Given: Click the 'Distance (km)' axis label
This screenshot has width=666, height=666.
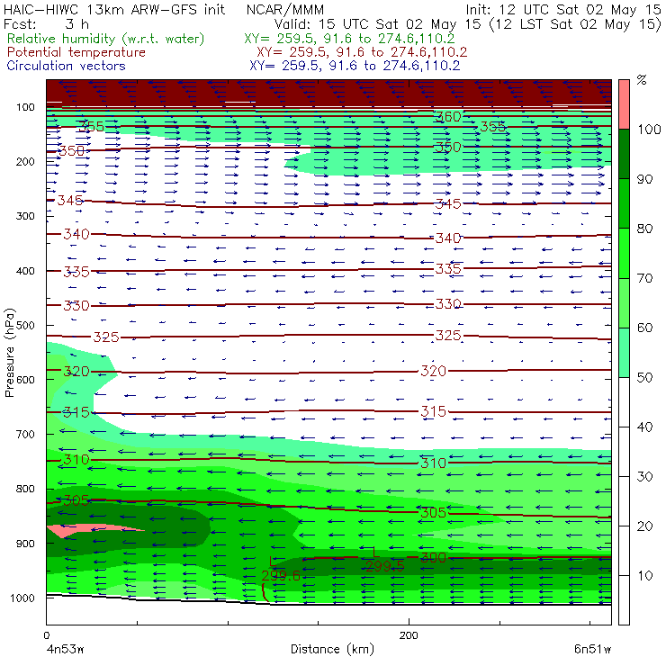Looking at the screenshot, I should point(333,649).
